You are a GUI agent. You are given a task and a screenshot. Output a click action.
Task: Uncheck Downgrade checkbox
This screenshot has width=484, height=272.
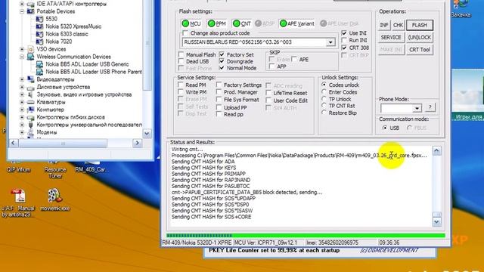click(222, 61)
